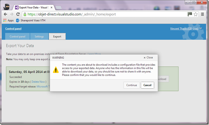Screen dimensions: 209x125
Task: Select the Export tab
Action: (57, 37)
